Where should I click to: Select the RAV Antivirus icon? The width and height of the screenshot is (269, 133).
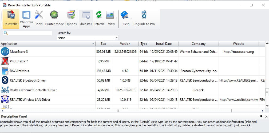point(5,71)
